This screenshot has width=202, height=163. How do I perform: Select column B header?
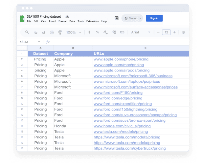73,48
